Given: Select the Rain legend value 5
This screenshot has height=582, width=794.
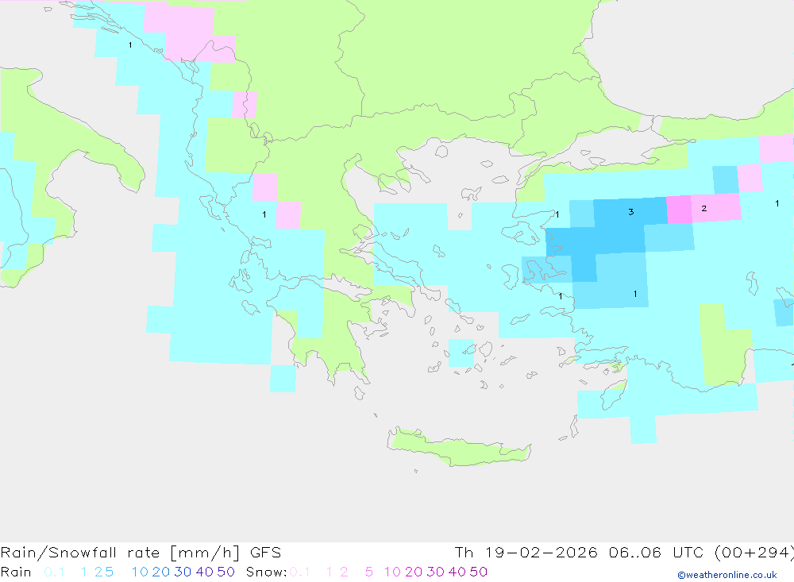Looking at the screenshot, I should 109,572.
